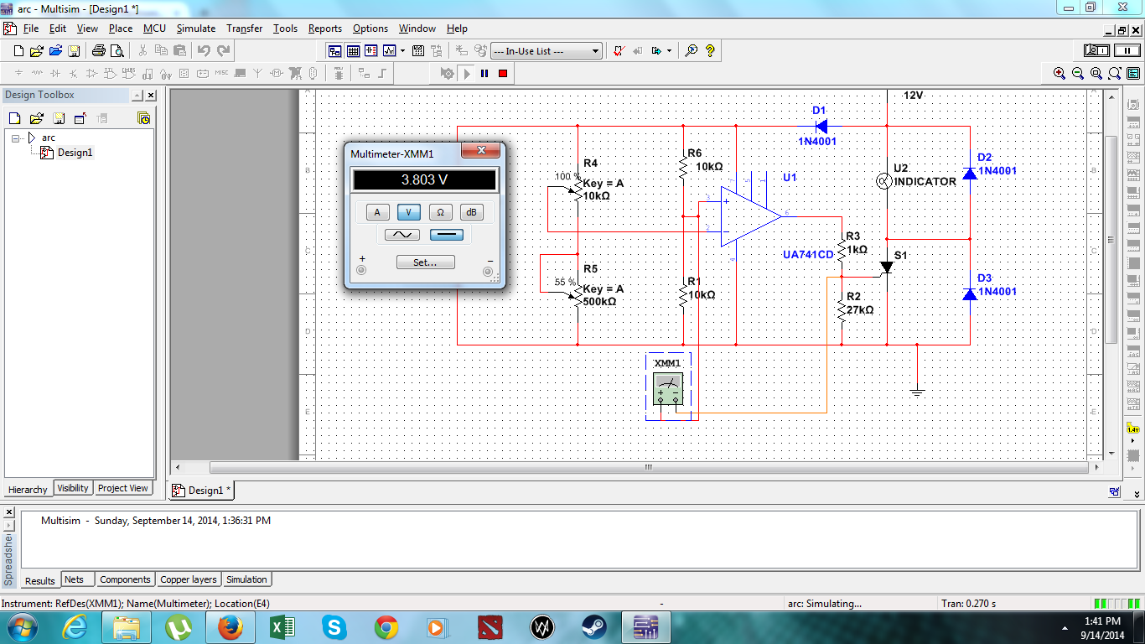
Task: Click the Zoom Out magnifier icon
Action: coord(1078,74)
